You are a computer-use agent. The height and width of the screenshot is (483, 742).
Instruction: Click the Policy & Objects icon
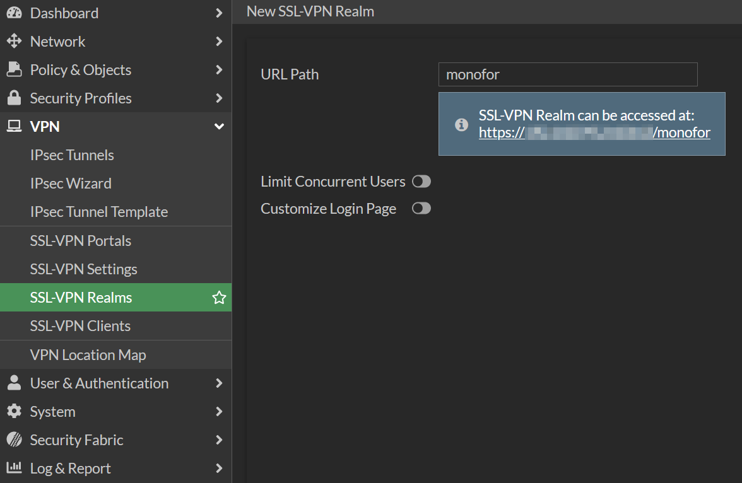point(14,70)
